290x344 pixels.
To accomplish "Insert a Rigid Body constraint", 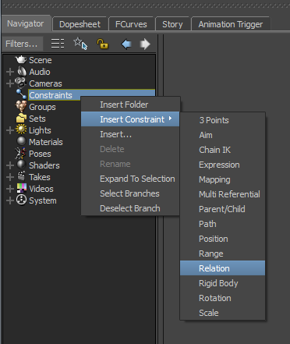I will click(x=223, y=283).
